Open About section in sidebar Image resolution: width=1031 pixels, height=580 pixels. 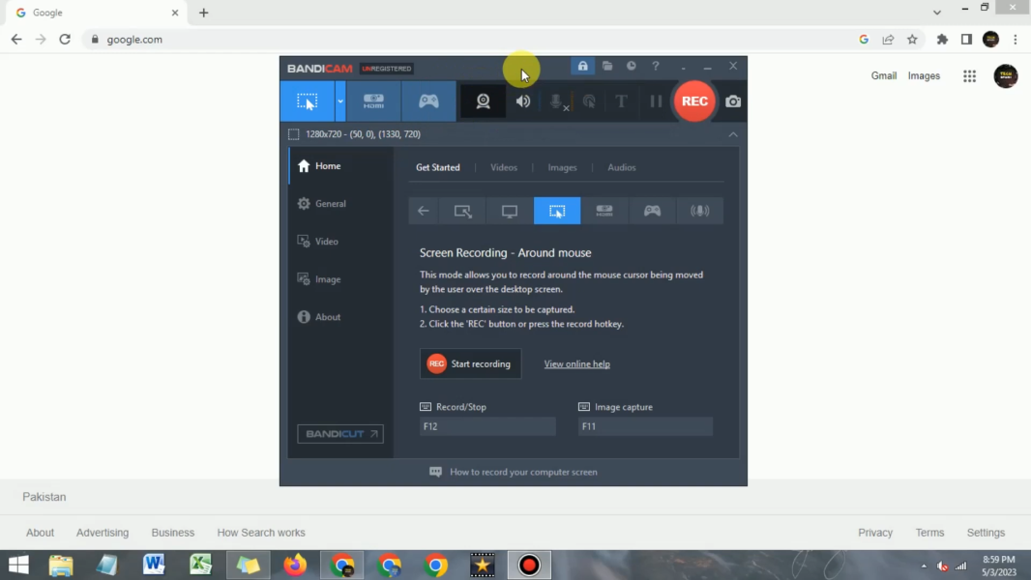point(340,317)
